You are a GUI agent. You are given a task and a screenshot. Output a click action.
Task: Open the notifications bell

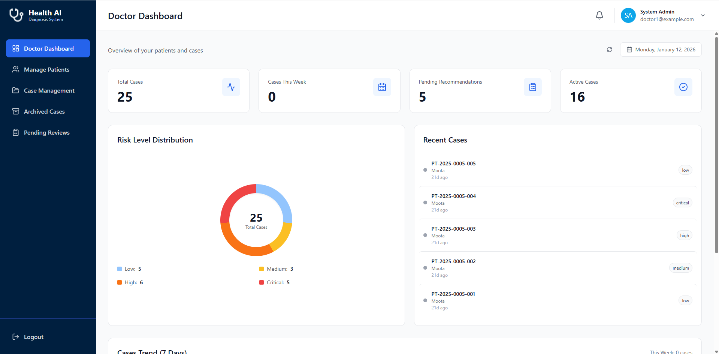599,15
